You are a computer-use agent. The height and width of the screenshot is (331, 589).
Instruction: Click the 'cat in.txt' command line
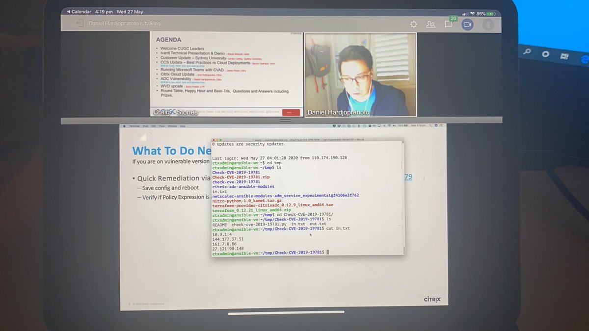click(281, 229)
